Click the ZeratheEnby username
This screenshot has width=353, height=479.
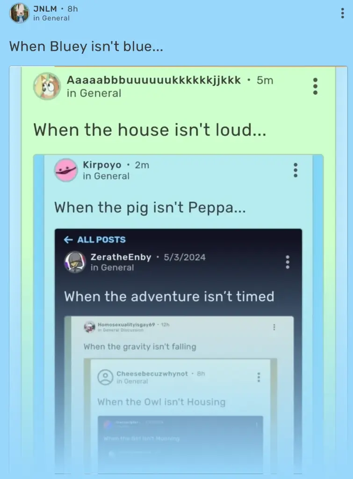121,257
